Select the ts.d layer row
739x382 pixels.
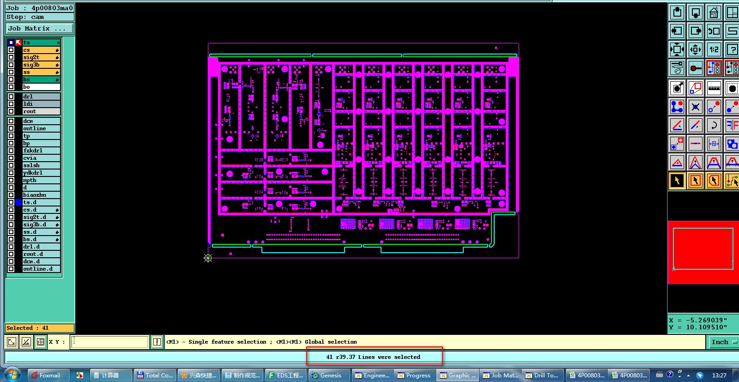point(42,202)
